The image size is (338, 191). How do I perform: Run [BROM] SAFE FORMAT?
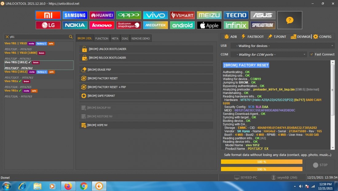(x=146, y=95)
